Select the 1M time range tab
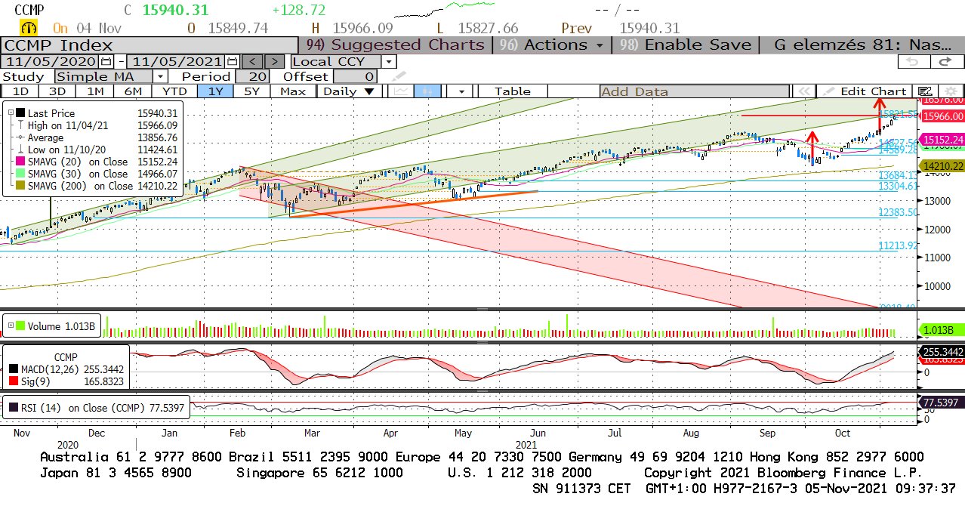This screenshot has width=965, height=506. point(95,91)
